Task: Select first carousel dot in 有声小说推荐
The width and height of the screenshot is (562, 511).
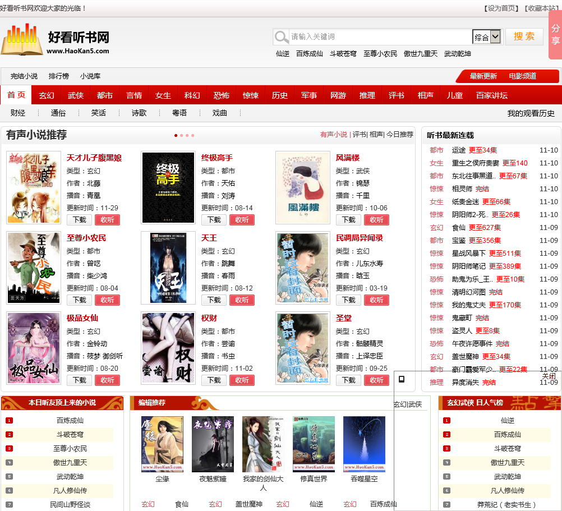Action: coord(176,135)
